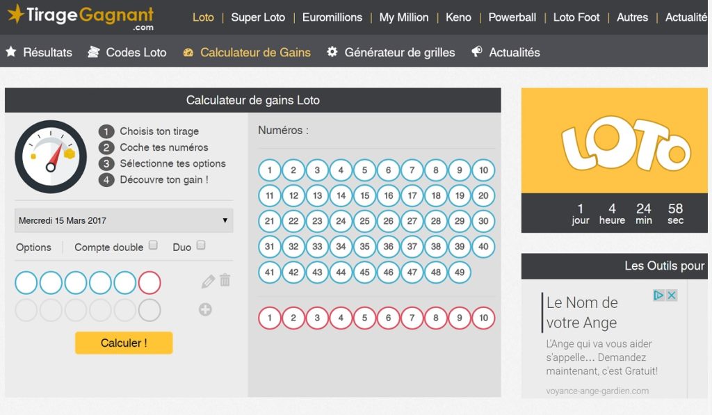Open the Résultats tab
Image resolution: width=712 pixels, height=415 pixels.
point(39,52)
